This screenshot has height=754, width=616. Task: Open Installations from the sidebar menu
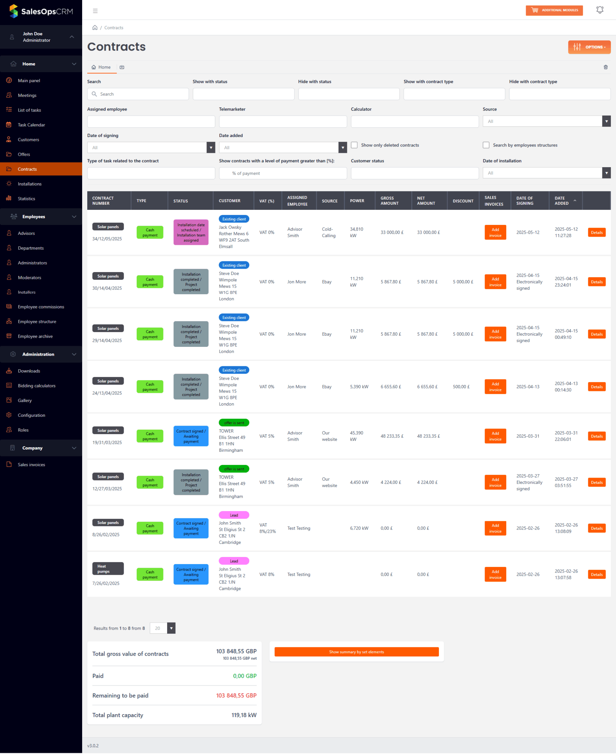(29, 184)
